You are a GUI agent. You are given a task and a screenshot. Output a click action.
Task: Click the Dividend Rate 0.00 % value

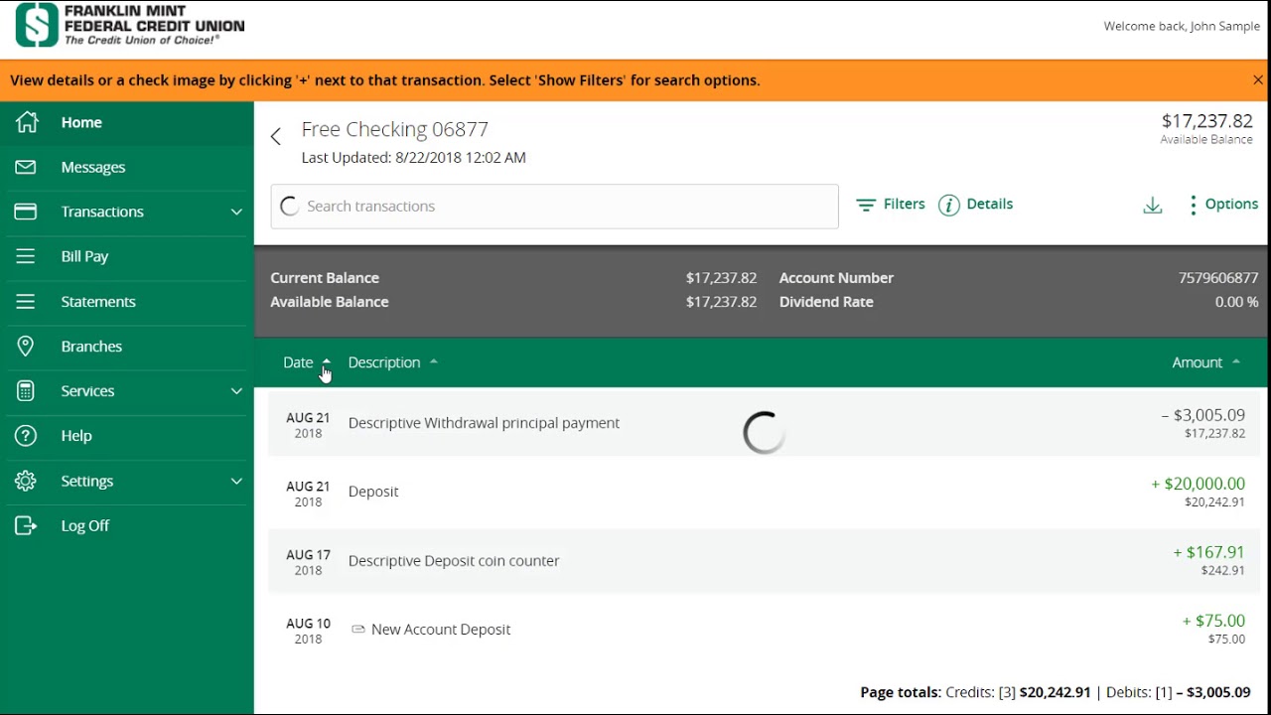tap(1236, 302)
